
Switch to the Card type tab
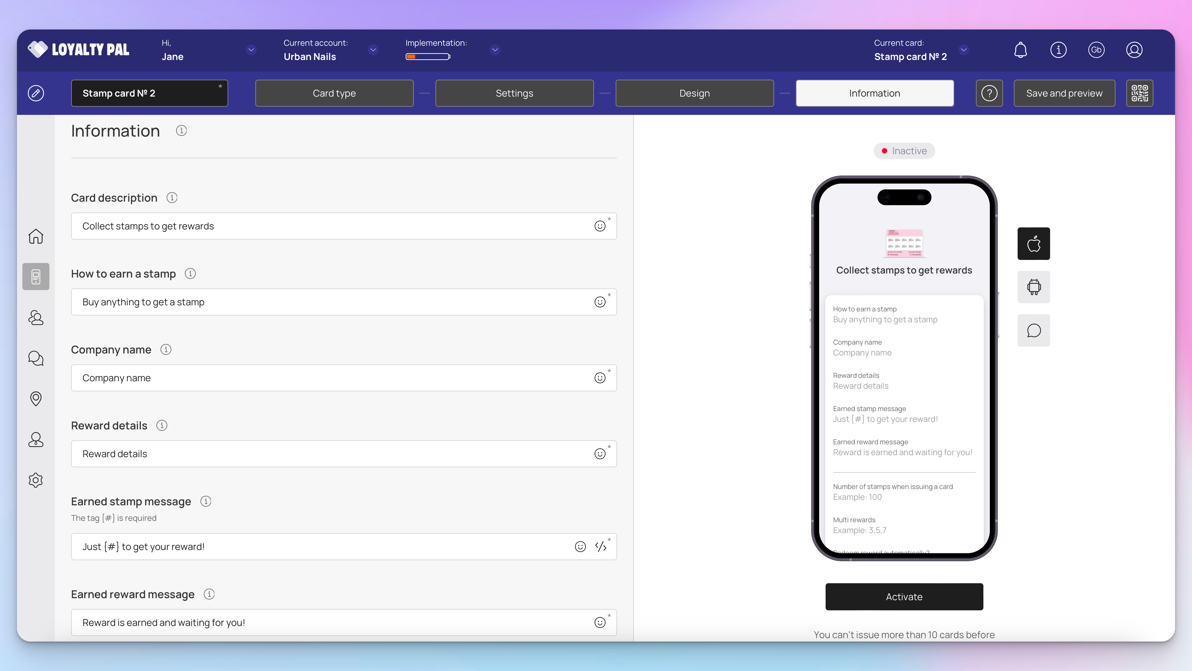click(x=334, y=93)
